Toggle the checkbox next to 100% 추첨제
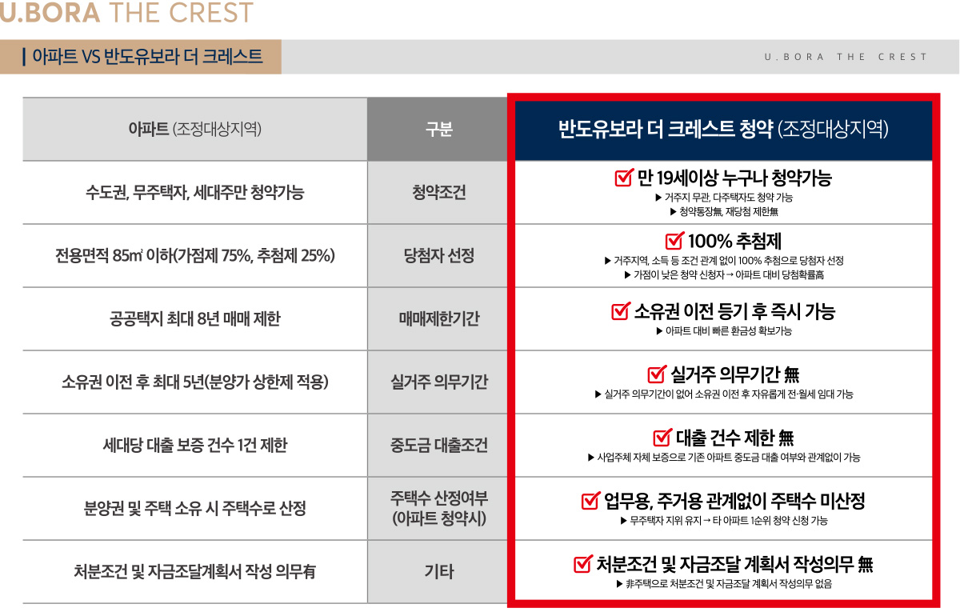Viewport: 960px width, 616px height. pos(674,241)
